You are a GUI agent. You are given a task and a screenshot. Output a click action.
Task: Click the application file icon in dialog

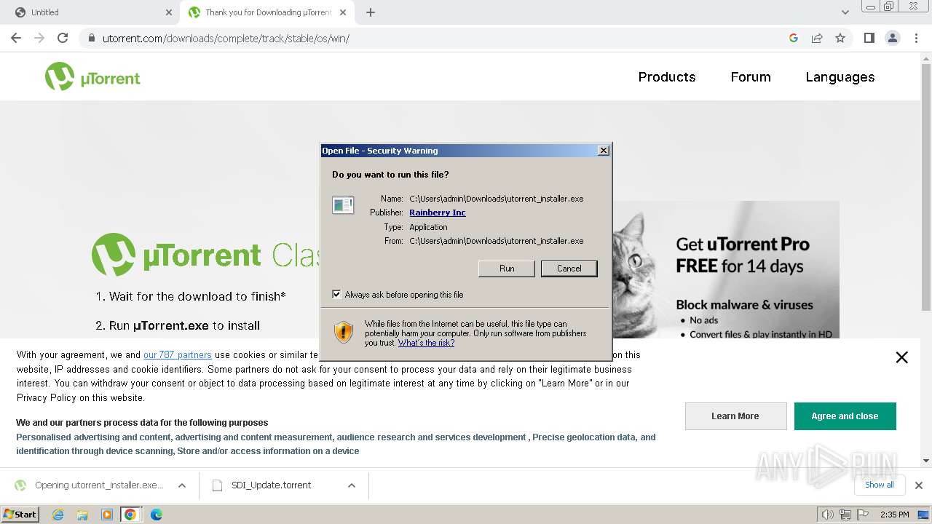(x=343, y=205)
